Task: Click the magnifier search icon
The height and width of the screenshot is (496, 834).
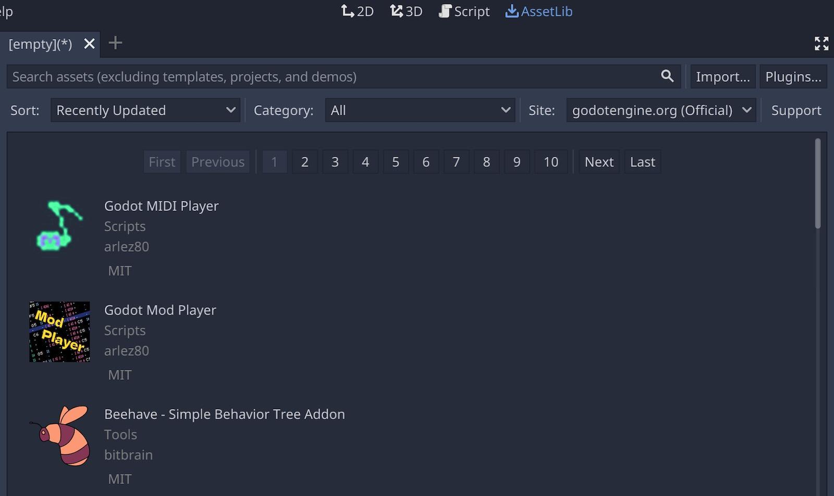Action: tap(667, 76)
